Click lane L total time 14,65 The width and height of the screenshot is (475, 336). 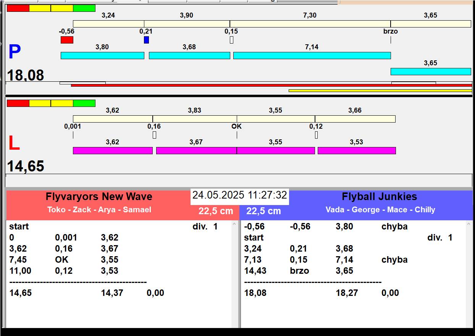pyautogui.click(x=26, y=166)
